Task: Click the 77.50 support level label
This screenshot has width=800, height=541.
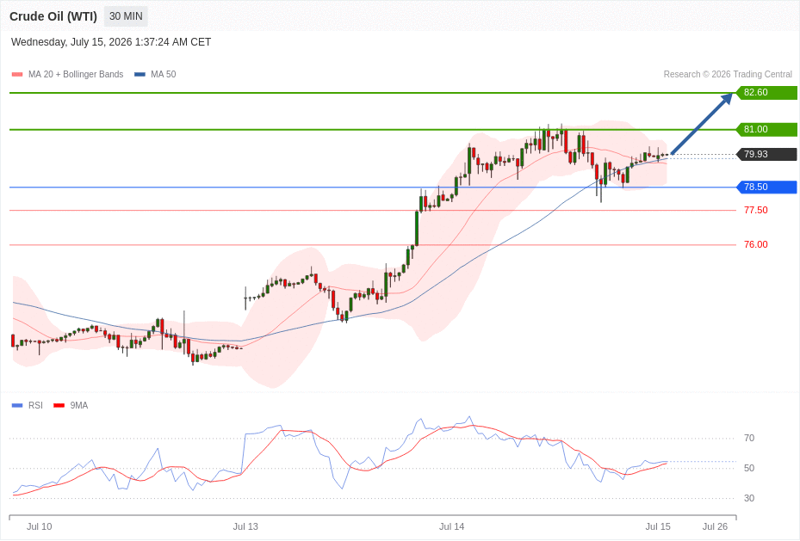Action: coord(755,211)
